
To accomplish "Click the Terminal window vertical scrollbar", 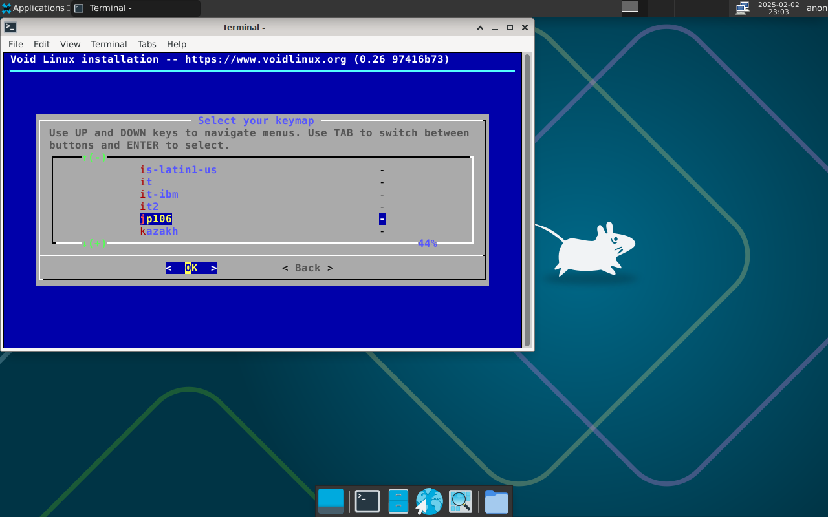I will [x=527, y=200].
